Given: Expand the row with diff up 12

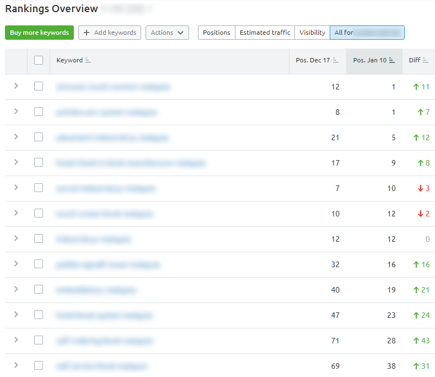Looking at the screenshot, I should (16, 137).
